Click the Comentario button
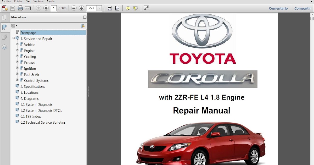 pos(278,8)
